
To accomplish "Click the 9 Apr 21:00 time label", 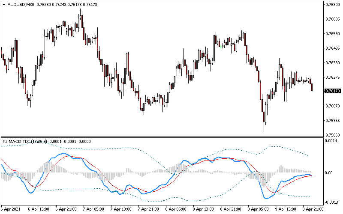I will pos(313,210).
